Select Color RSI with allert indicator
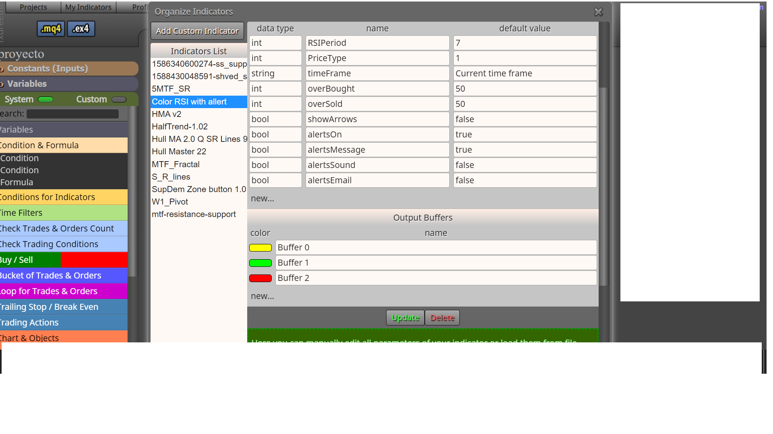 click(199, 102)
